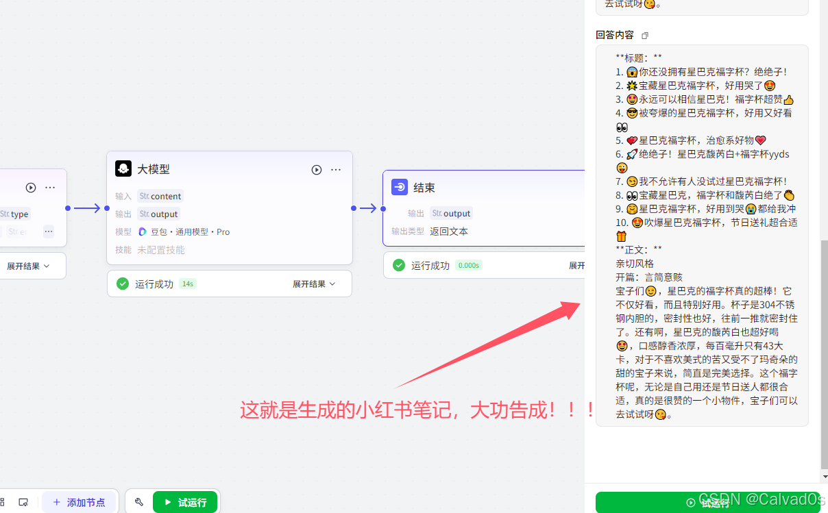Viewport: 828px width, 513px height.
Task: Click 运行成功 status under 结束 node
Action: tap(430, 265)
